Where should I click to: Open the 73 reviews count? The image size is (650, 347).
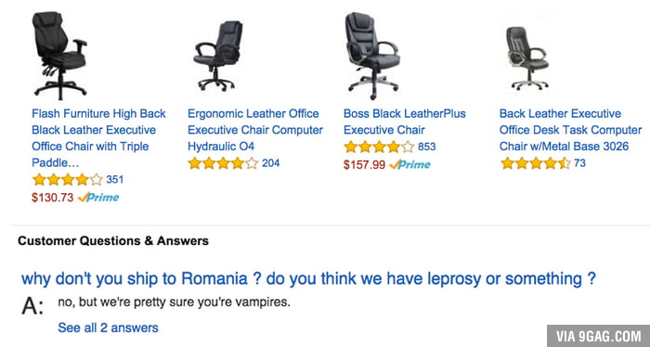click(x=579, y=163)
